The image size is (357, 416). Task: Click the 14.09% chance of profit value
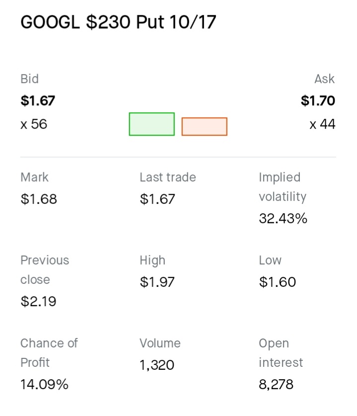pyautogui.click(x=44, y=384)
